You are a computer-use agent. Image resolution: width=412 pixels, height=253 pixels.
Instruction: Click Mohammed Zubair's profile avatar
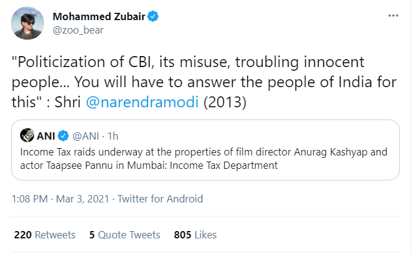point(27,24)
